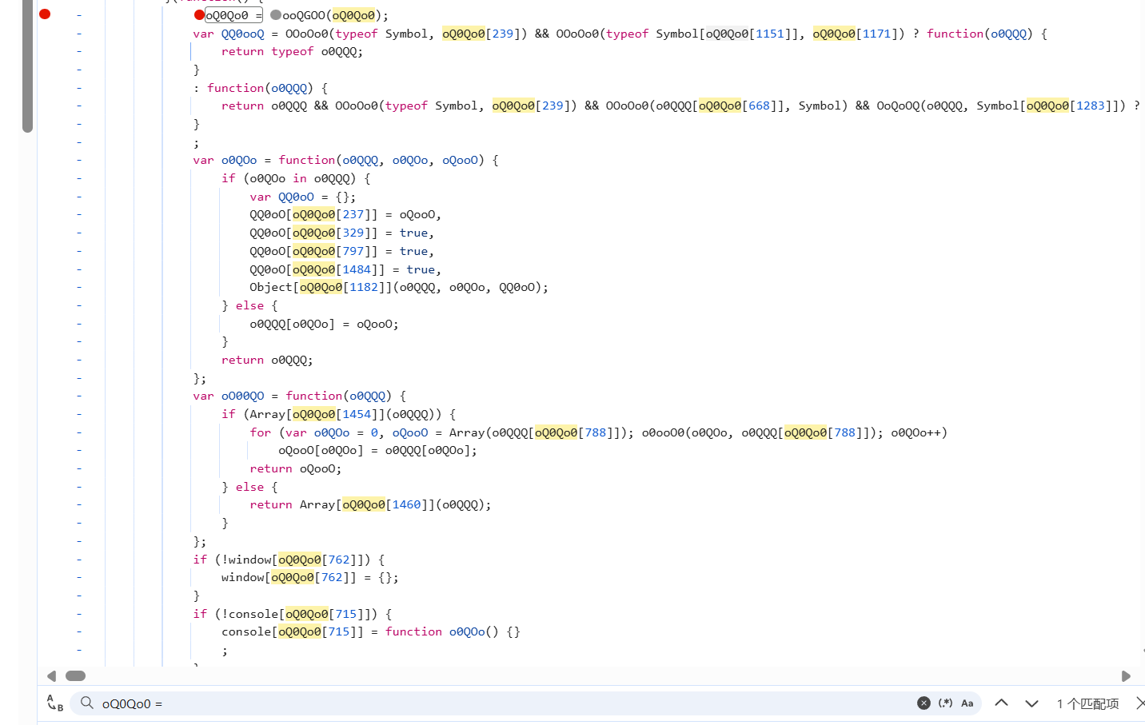Jump to next match with down arrow

point(1031,703)
